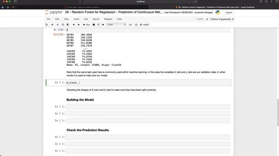This screenshot has width=279, height=156.
Task: Select third cell under Check the Prediction Results
Action: pyautogui.click(x=148, y=151)
